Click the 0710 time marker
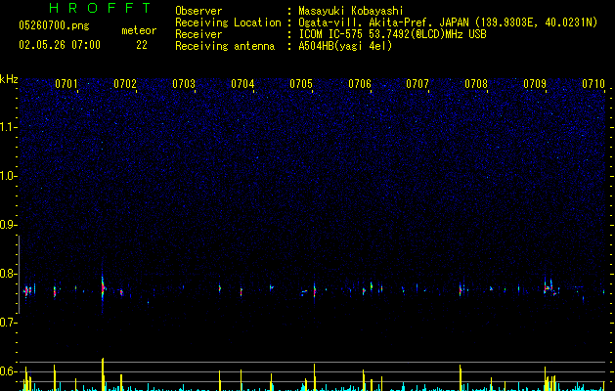The height and width of the screenshot is (391, 615). coord(593,84)
